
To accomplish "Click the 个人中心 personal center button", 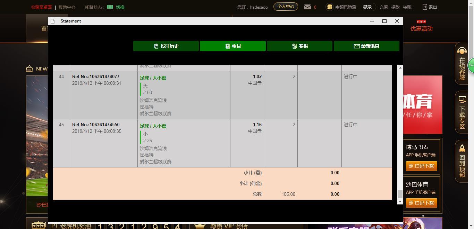I will point(286,7).
